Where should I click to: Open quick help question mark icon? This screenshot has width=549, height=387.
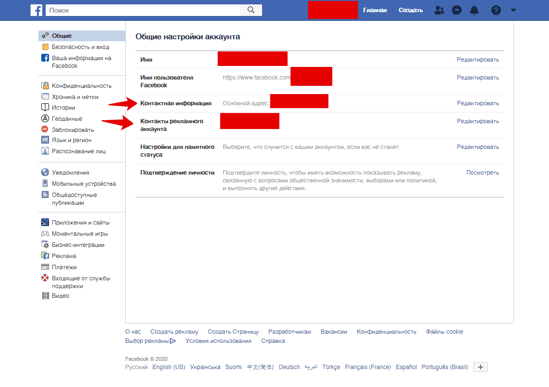click(496, 10)
